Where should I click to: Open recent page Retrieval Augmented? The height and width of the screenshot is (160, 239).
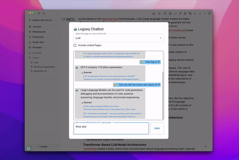[45, 67]
